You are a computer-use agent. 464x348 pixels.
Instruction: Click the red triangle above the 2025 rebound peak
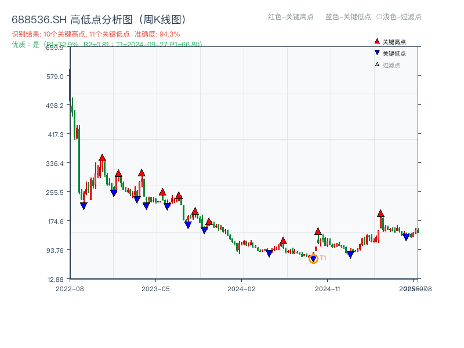click(x=381, y=212)
